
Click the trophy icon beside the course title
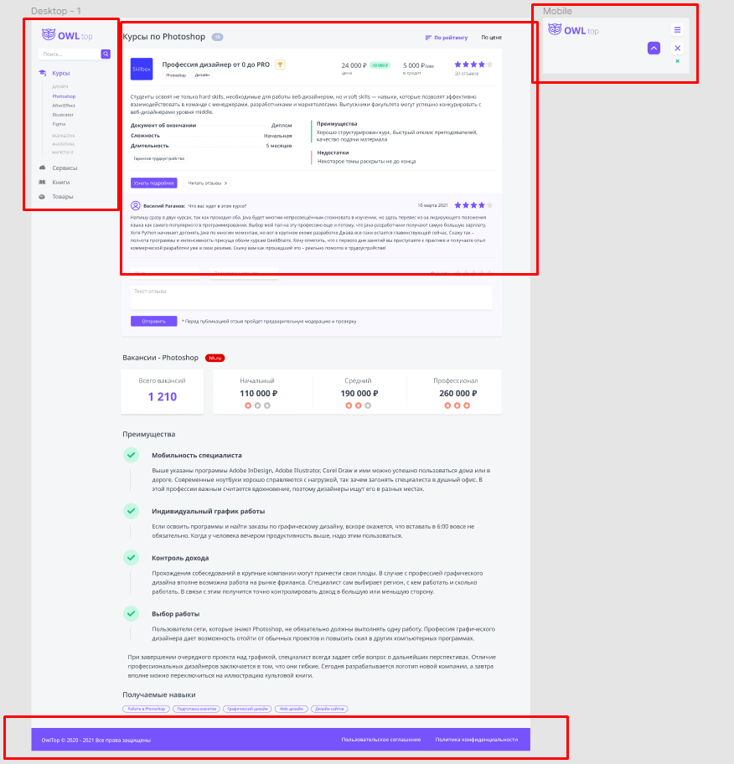pos(280,65)
